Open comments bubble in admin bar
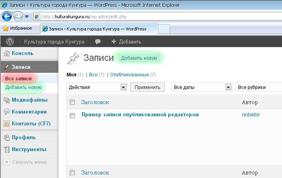The height and width of the screenshot is (178, 282). pos(98,42)
